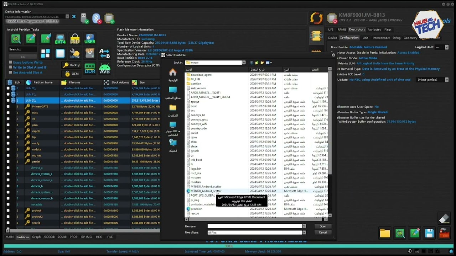456x256 pixels.
Task: Click the green pencil write partition icon
Action: 31,39
